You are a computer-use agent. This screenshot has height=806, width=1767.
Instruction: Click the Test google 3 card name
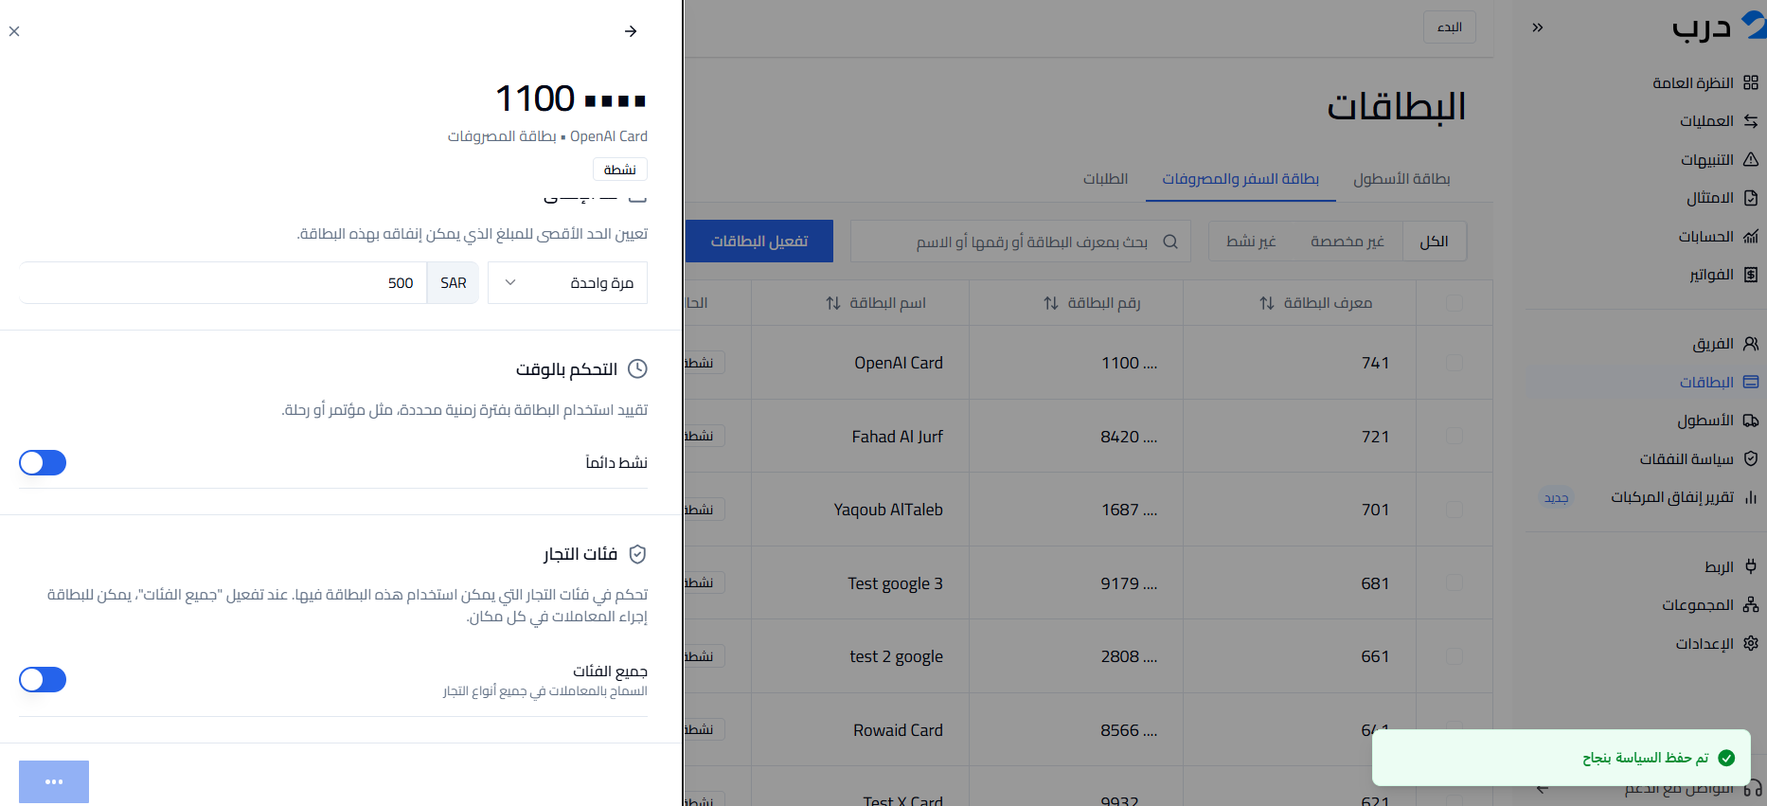[x=895, y=583]
